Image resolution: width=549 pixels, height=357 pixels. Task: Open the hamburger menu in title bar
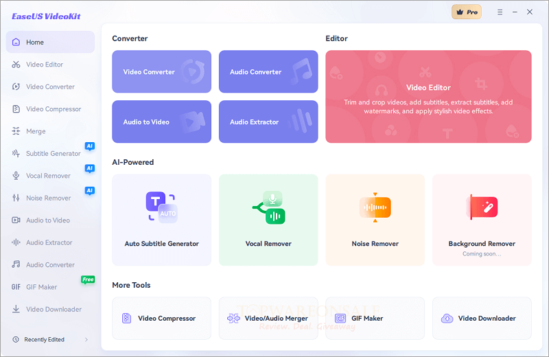pos(500,12)
